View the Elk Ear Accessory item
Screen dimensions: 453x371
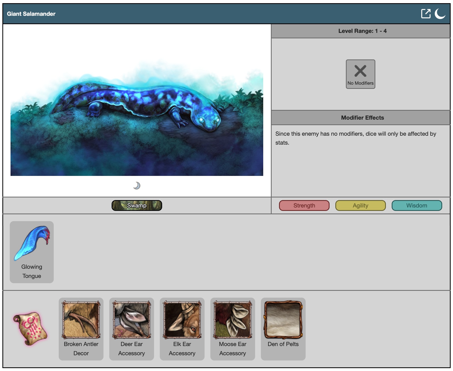click(x=182, y=320)
